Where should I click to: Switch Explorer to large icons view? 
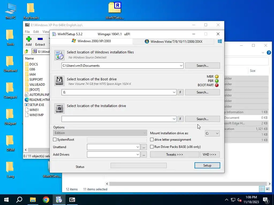(268, 189)
